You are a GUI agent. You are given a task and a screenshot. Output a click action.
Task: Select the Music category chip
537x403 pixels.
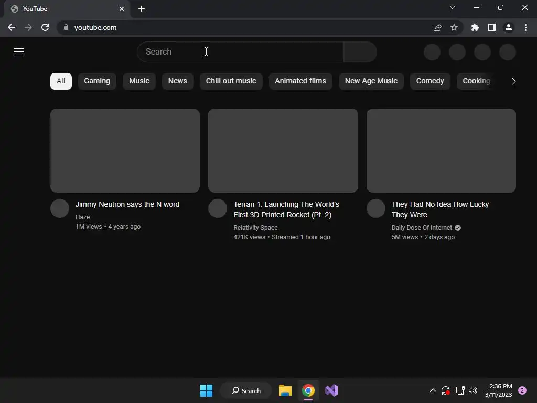[x=139, y=81]
